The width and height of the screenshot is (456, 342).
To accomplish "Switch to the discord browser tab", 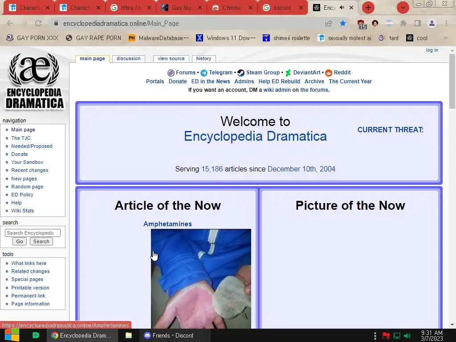I will coord(282,8).
